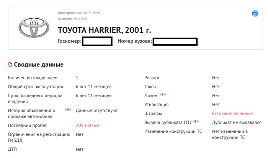Click the blue printer icon
This screenshot has height=158, width=268.
255,13
